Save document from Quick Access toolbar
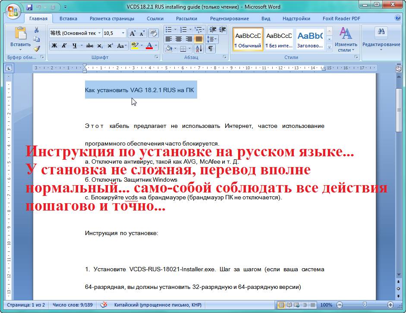 click(x=29, y=7)
